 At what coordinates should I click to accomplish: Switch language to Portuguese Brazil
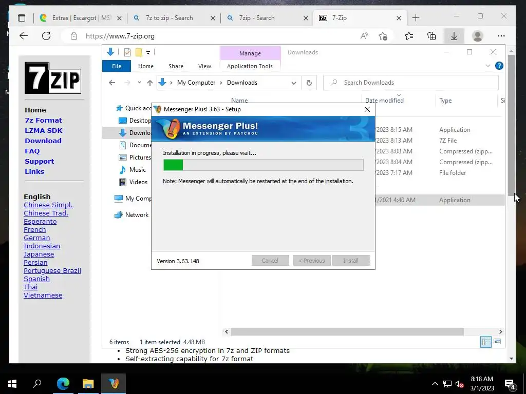(x=52, y=271)
